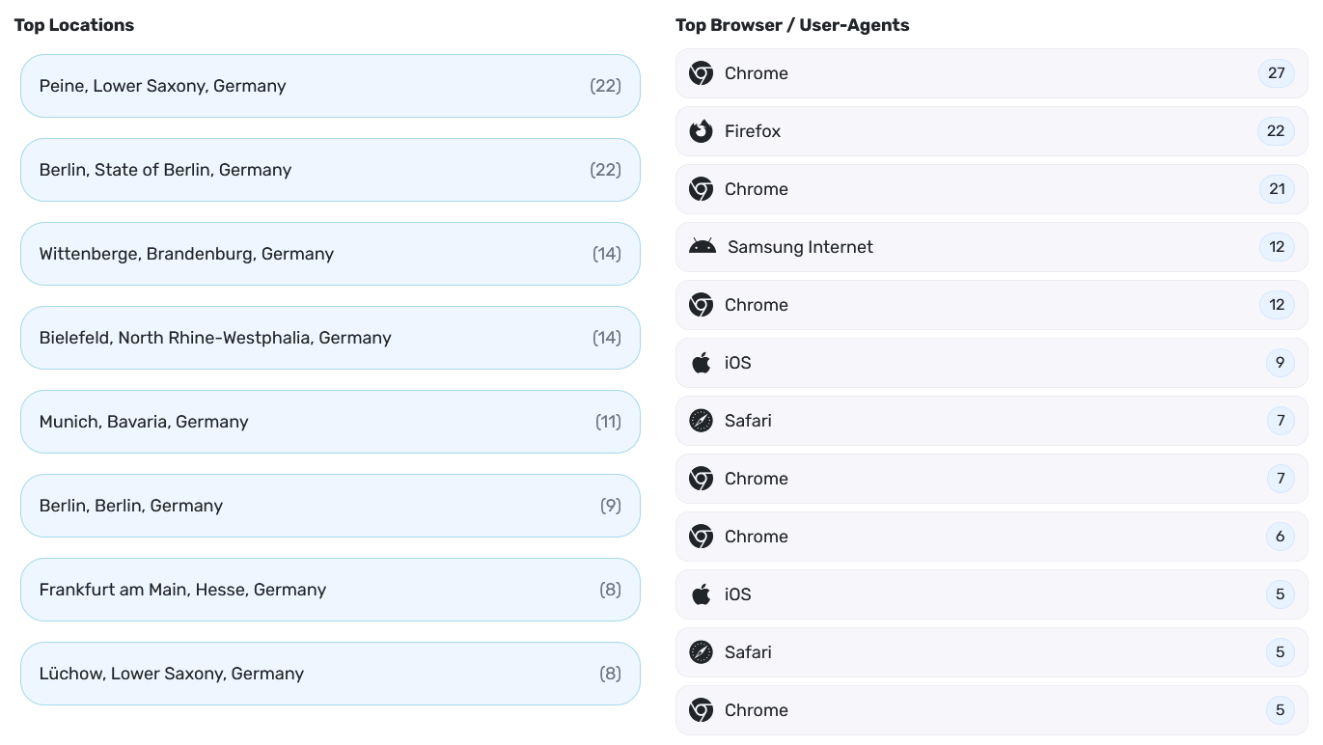Click the Samsung Internet count badge
The height and width of the screenshot is (745, 1323).
[1277, 247]
